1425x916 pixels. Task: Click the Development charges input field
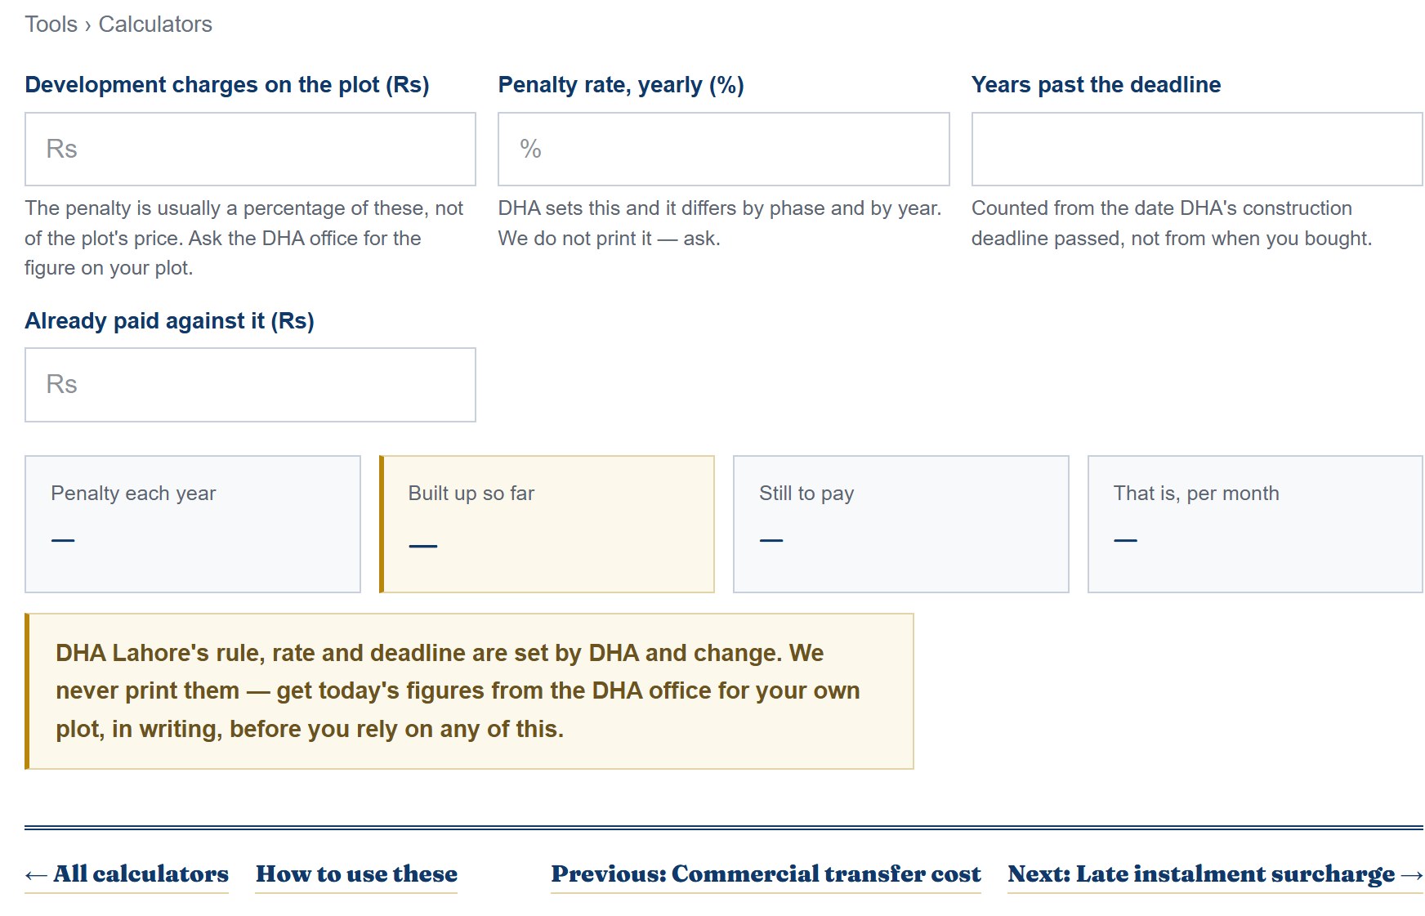tap(250, 149)
